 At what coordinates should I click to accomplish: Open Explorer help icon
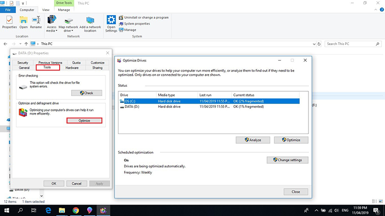tap(382, 10)
